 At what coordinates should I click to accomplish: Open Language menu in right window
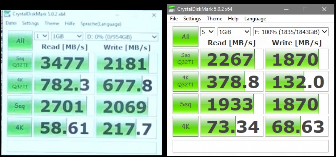255,19
